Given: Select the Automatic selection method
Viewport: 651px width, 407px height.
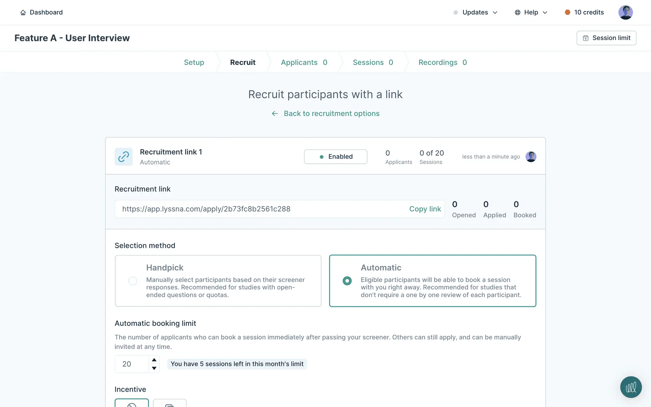Looking at the screenshot, I should [x=347, y=281].
